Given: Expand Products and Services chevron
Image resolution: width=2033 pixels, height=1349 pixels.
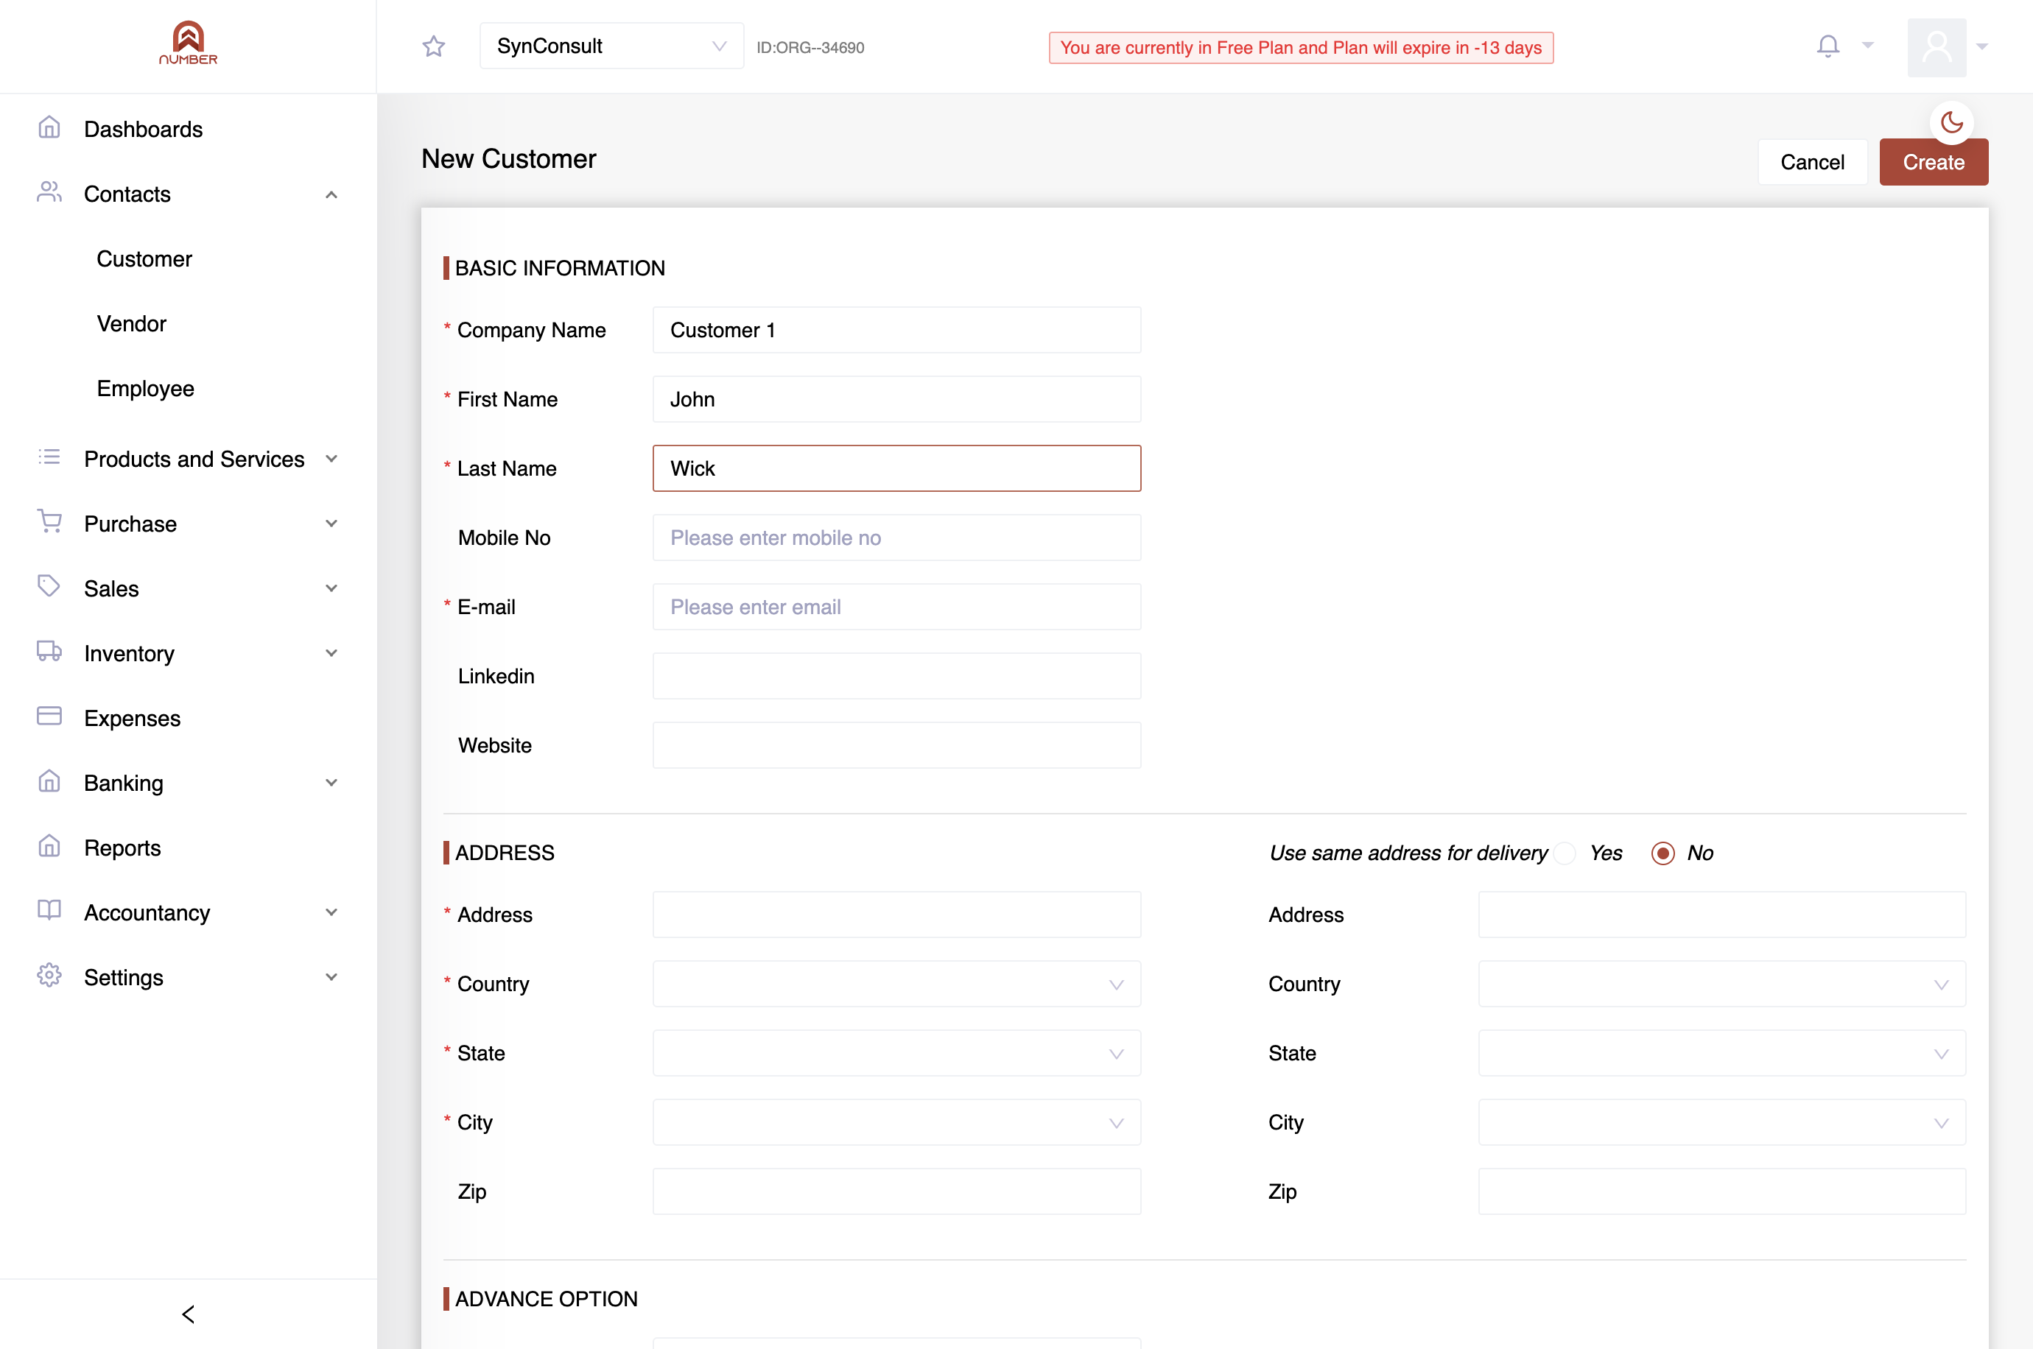Looking at the screenshot, I should click(331, 459).
